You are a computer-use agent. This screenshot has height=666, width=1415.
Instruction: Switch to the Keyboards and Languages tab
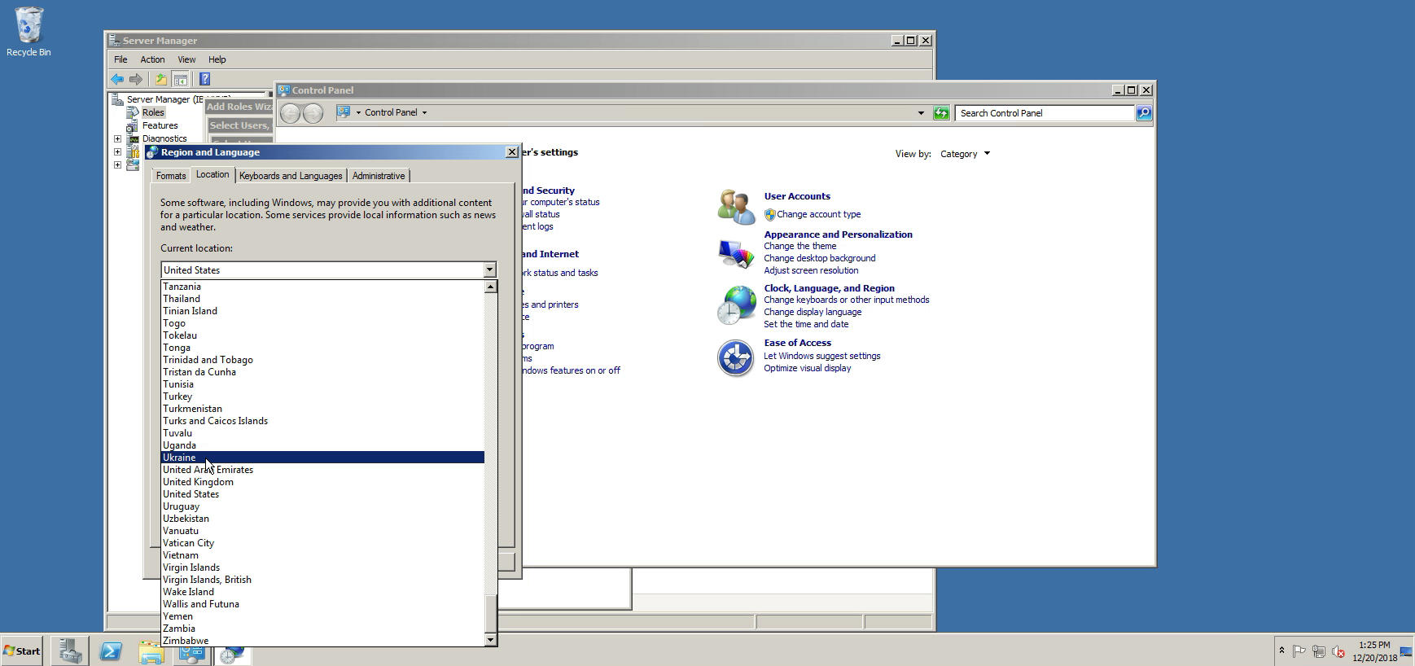tap(291, 176)
